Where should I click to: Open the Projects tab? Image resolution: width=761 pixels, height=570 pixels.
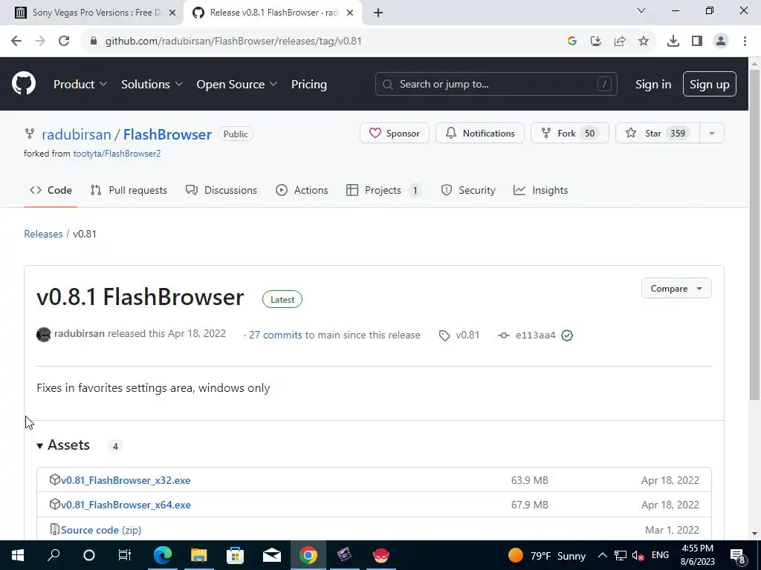383,191
